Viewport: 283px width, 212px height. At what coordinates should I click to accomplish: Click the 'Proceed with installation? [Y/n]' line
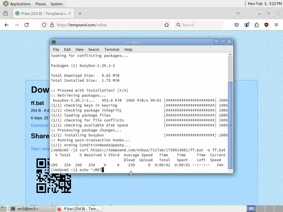[x=90, y=90]
